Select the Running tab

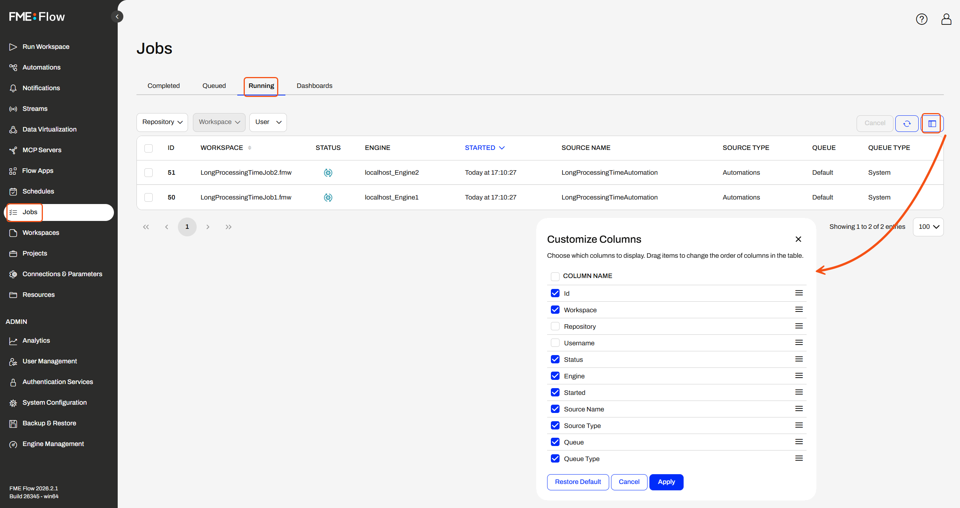pos(261,86)
